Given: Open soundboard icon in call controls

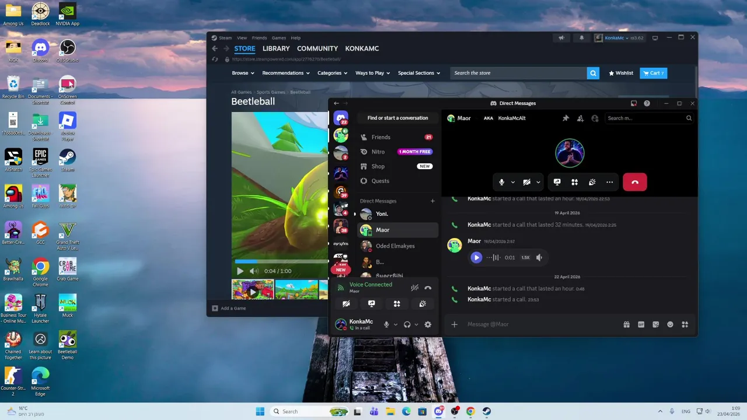Looking at the screenshot, I should 592,182.
